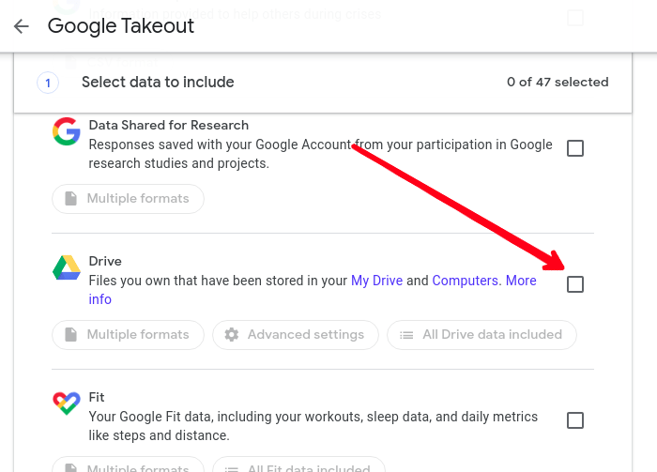Open Multiple formats for Data Shared for Research
The height and width of the screenshot is (472, 657).
coord(128,199)
